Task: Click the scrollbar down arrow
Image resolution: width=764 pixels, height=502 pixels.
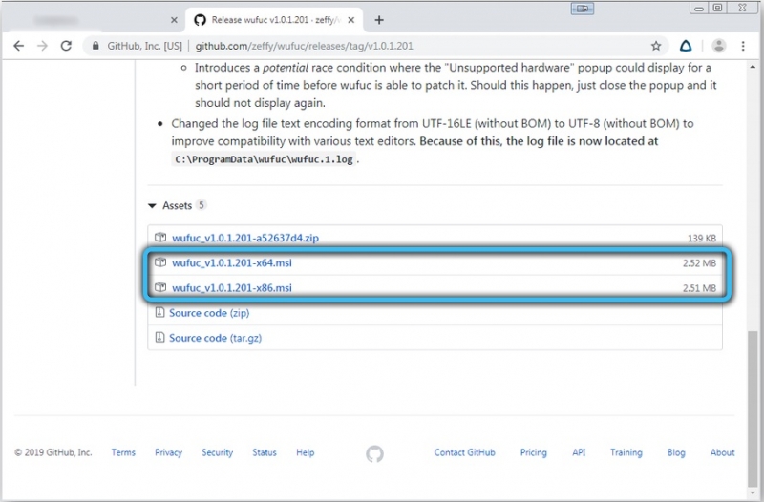Action: (x=753, y=493)
